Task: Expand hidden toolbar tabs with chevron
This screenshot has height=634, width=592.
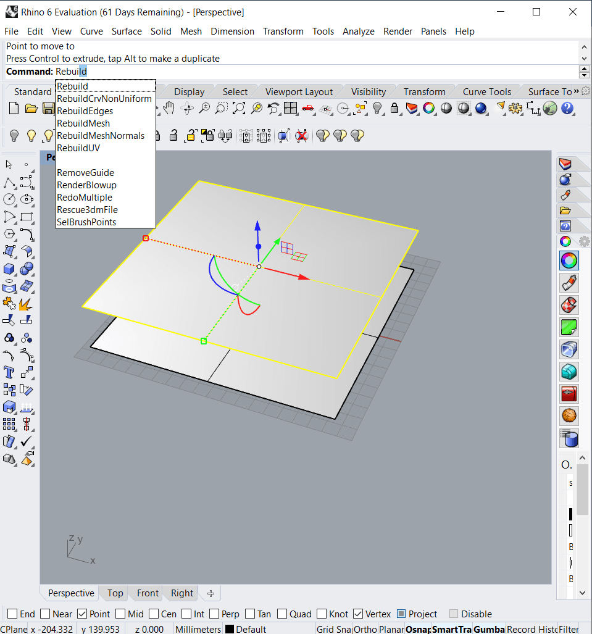Action: coord(577,91)
